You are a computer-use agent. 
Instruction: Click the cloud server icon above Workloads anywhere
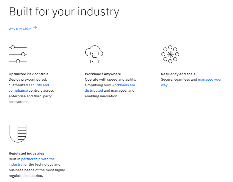94,54
